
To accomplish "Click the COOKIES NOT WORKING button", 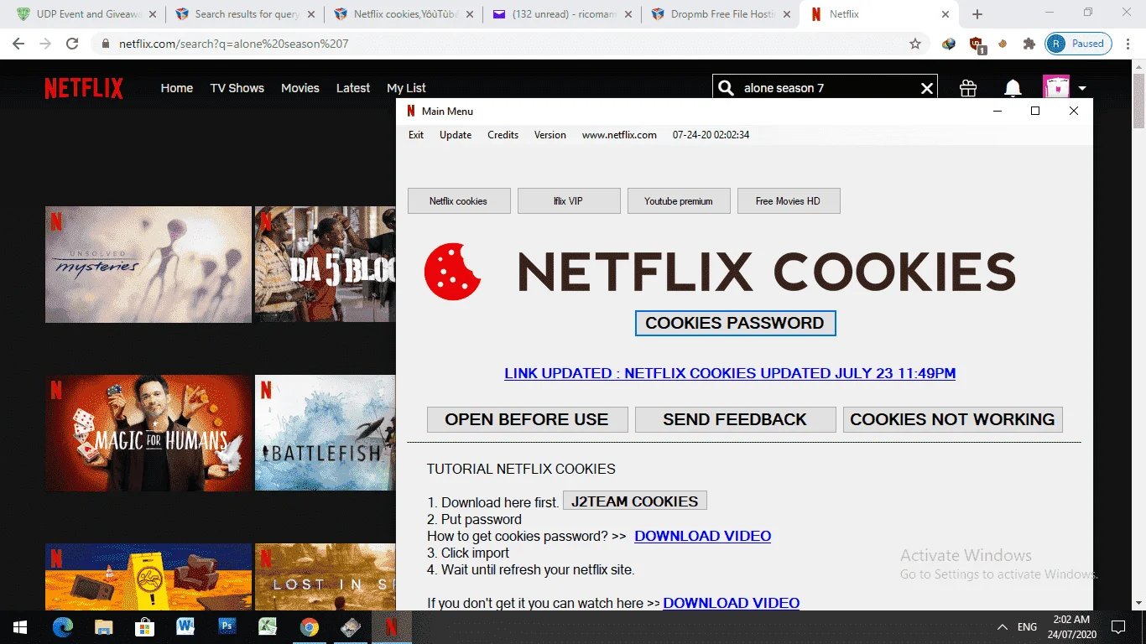I will tap(952, 419).
